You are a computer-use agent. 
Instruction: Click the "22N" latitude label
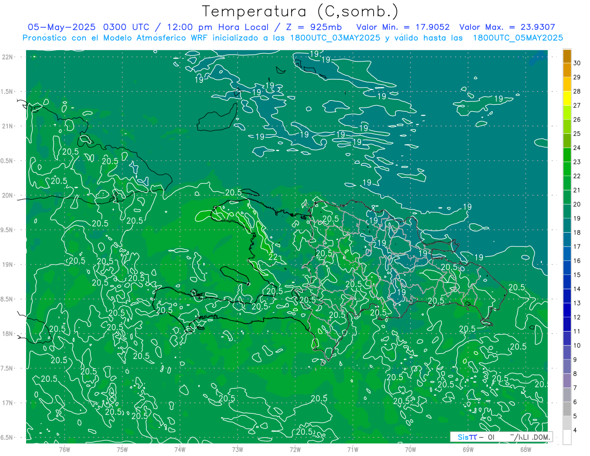[x=8, y=57]
